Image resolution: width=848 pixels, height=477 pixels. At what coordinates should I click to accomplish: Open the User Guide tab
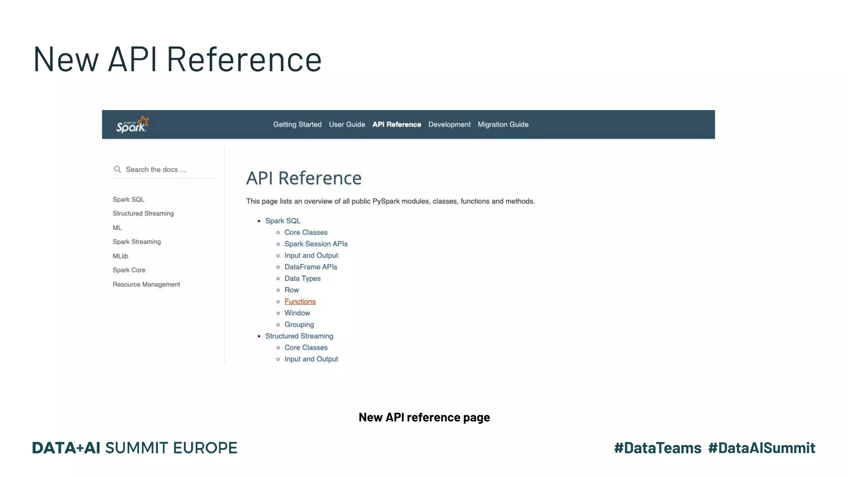pos(347,124)
